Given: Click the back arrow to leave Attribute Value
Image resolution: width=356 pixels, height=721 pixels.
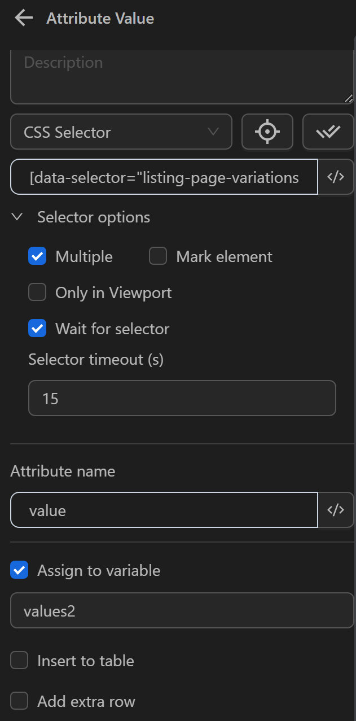Looking at the screenshot, I should (23, 18).
